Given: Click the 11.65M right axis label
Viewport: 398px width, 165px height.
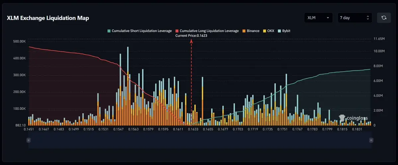Looking at the screenshot, I should coord(379,39).
